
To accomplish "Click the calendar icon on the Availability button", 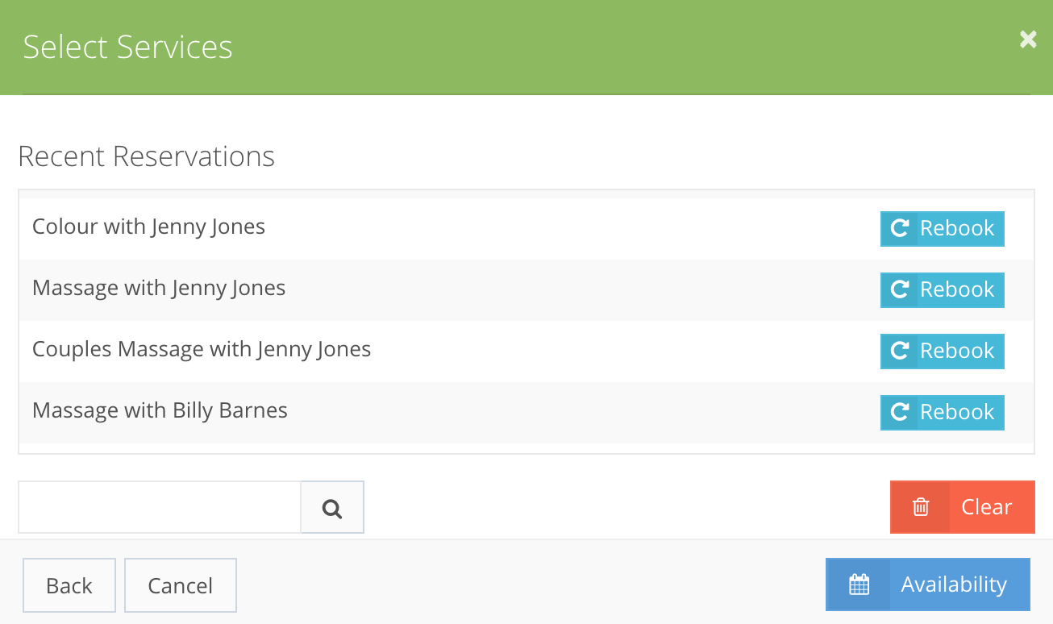I will coord(859,584).
